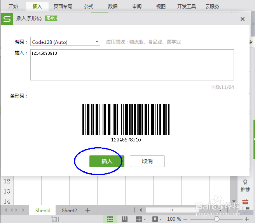Image resolution: width=255 pixels, height=223 pixels.
Task: Click the green Insert (插入) button
Action: [x=107, y=161]
